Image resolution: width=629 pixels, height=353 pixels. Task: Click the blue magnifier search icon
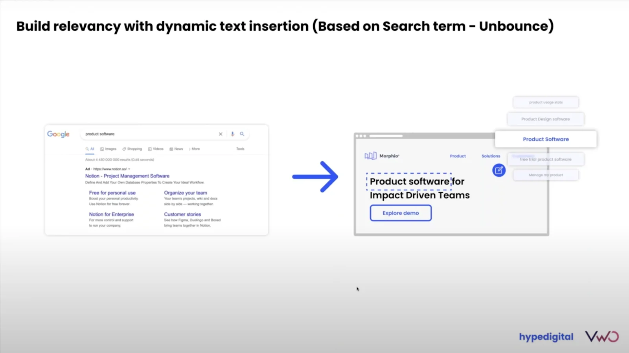point(242,134)
